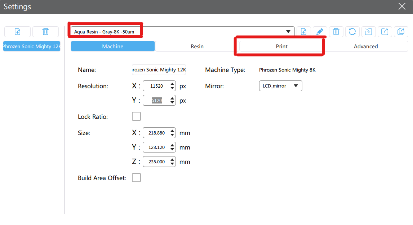Click the machine Name field
Screen dimensions: 413x225
159,70
